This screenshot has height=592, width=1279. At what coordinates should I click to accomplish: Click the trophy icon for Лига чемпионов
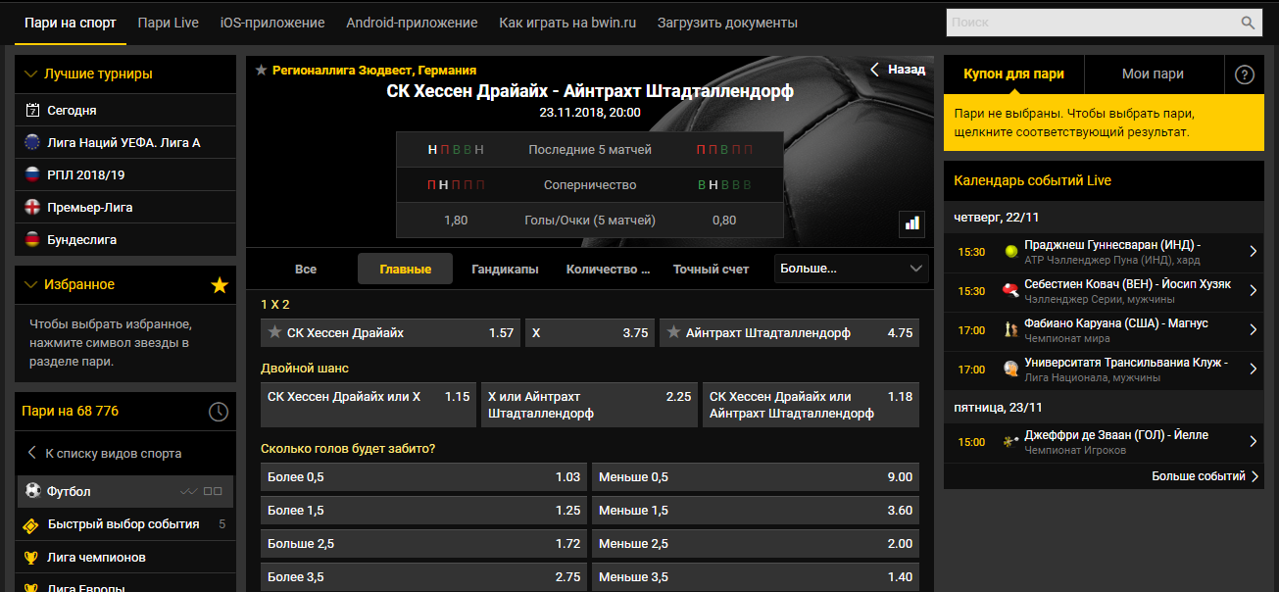31,558
